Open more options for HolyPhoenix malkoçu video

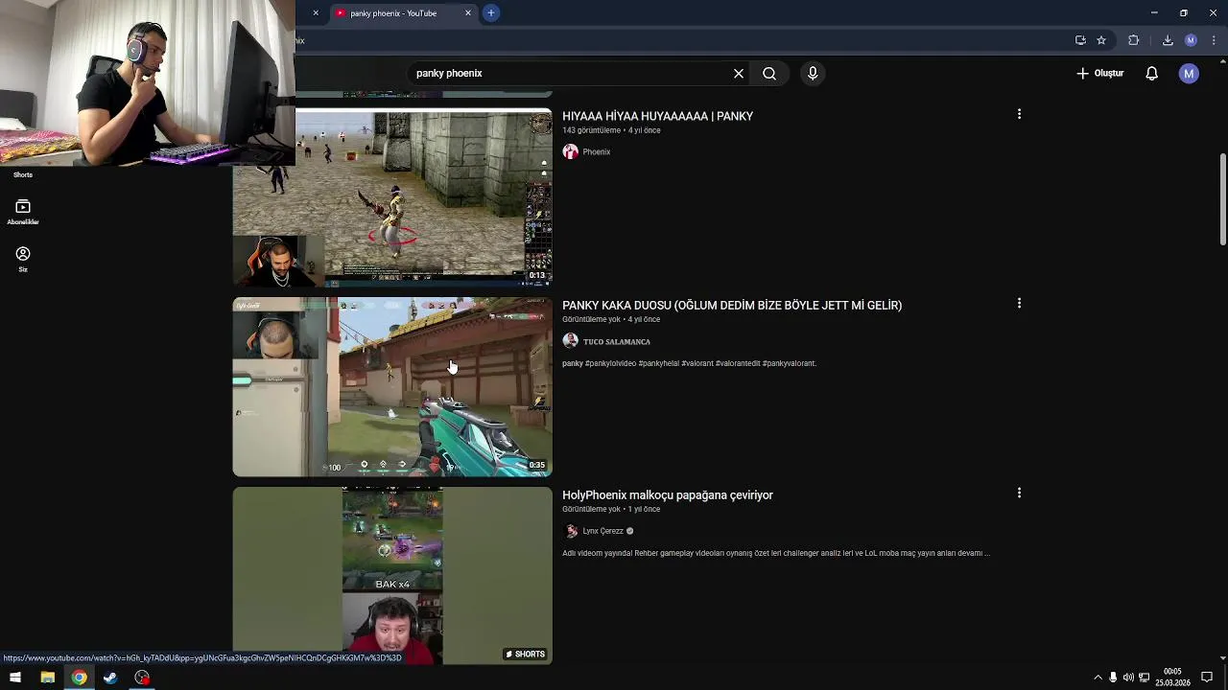click(x=1019, y=494)
